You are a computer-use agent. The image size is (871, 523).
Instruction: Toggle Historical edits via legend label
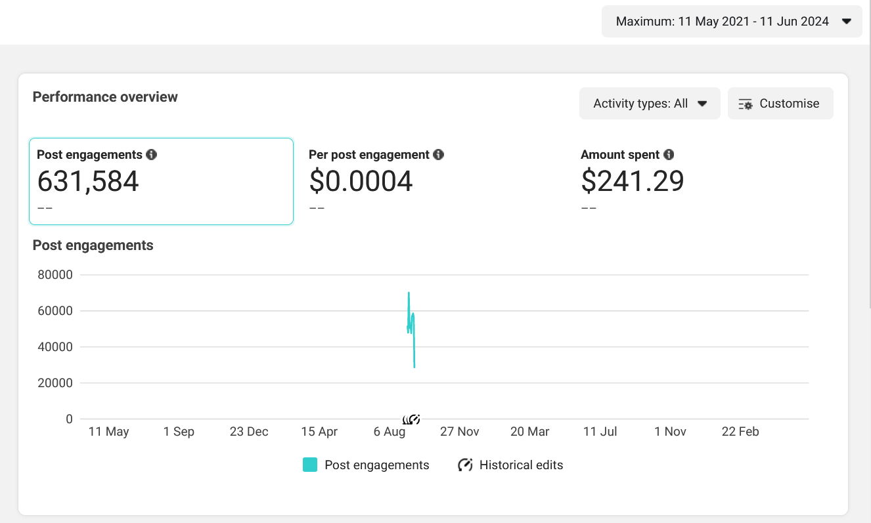[x=521, y=465]
